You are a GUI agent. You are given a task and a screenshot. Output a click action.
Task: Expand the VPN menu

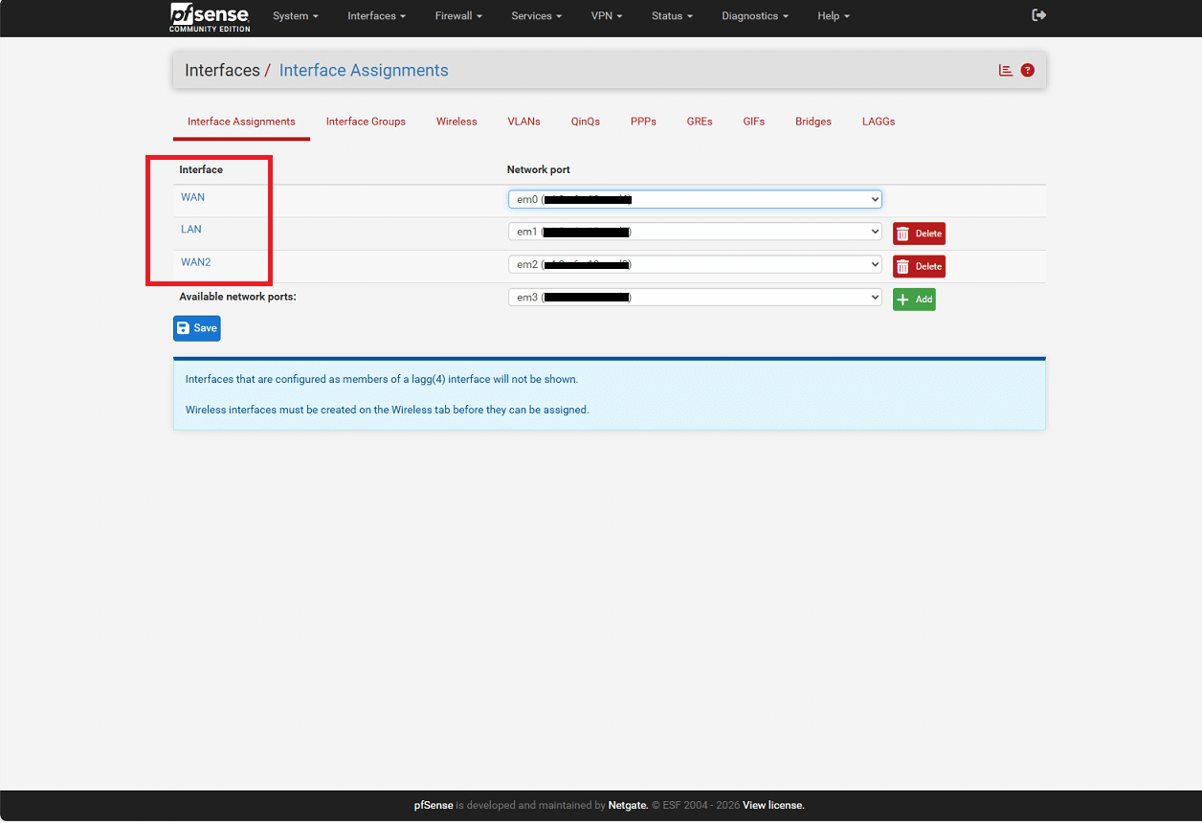click(x=606, y=16)
